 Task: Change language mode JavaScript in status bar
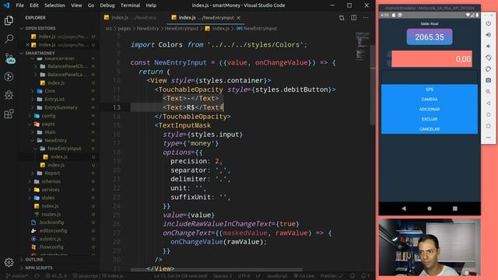pyautogui.click(x=276, y=276)
